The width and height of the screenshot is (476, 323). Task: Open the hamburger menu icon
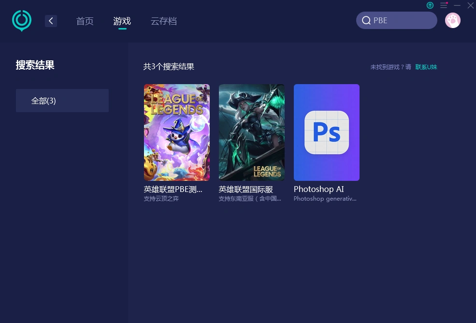coord(444,5)
